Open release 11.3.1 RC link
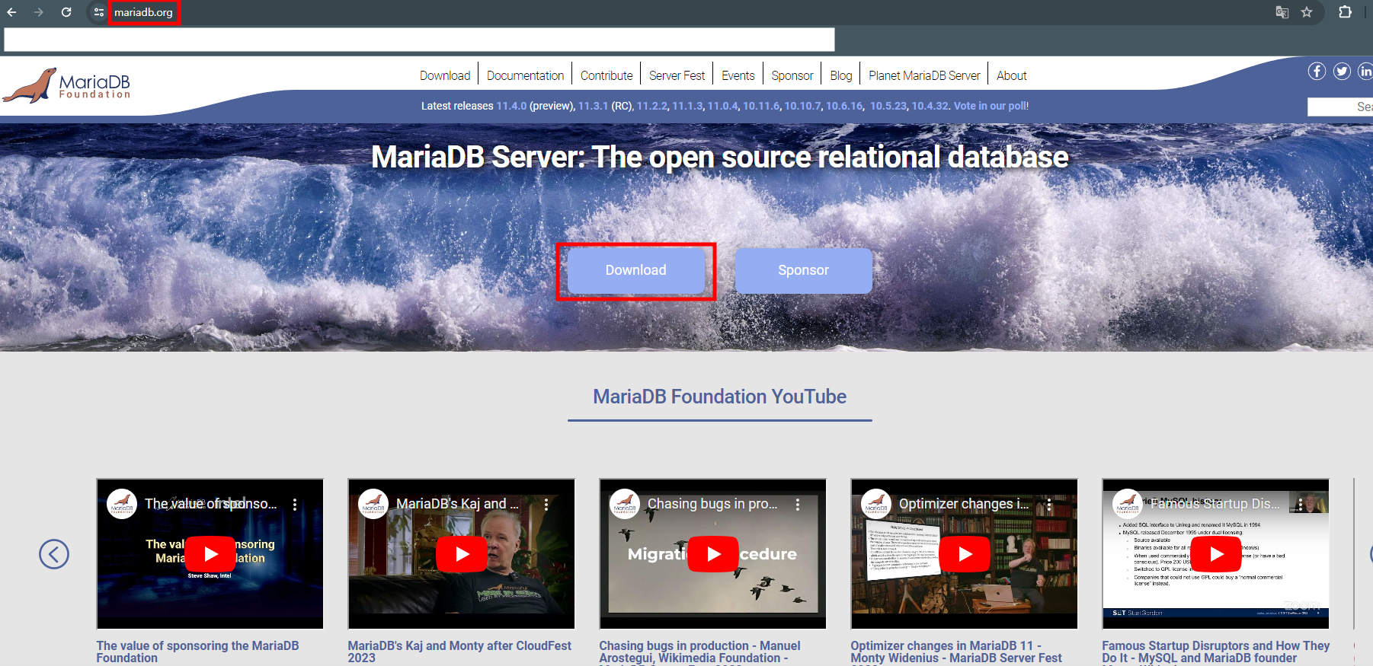The height and width of the screenshot is (666, 1373). point(593,106)
